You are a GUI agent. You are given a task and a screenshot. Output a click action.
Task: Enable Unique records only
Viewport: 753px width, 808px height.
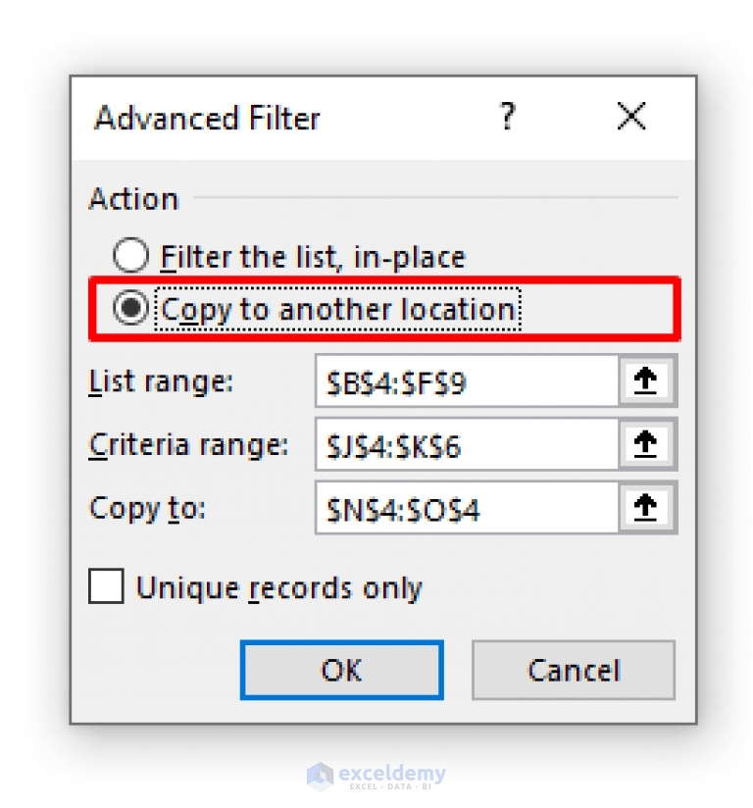pyautogui.click(x=106, y=586)
